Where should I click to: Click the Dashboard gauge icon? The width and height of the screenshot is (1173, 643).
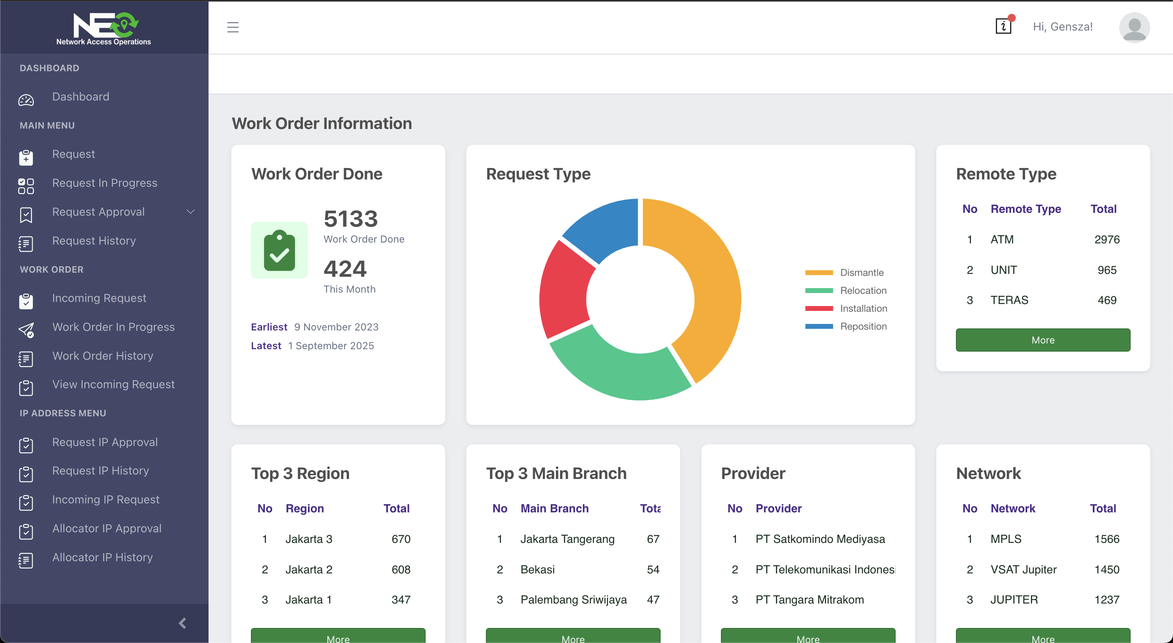coord(26,100)
